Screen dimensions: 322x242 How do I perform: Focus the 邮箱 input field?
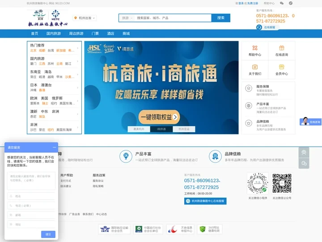(31, 215)
